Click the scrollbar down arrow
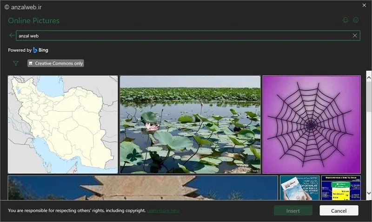 (369, 193)
